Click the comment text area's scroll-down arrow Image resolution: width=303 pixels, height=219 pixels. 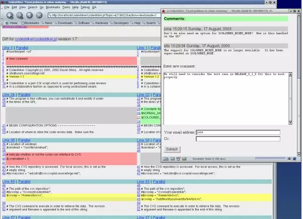click(x=290, y=123)
